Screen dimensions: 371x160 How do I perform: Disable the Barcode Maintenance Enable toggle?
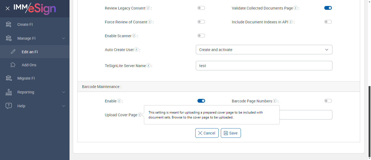point(201,101)
